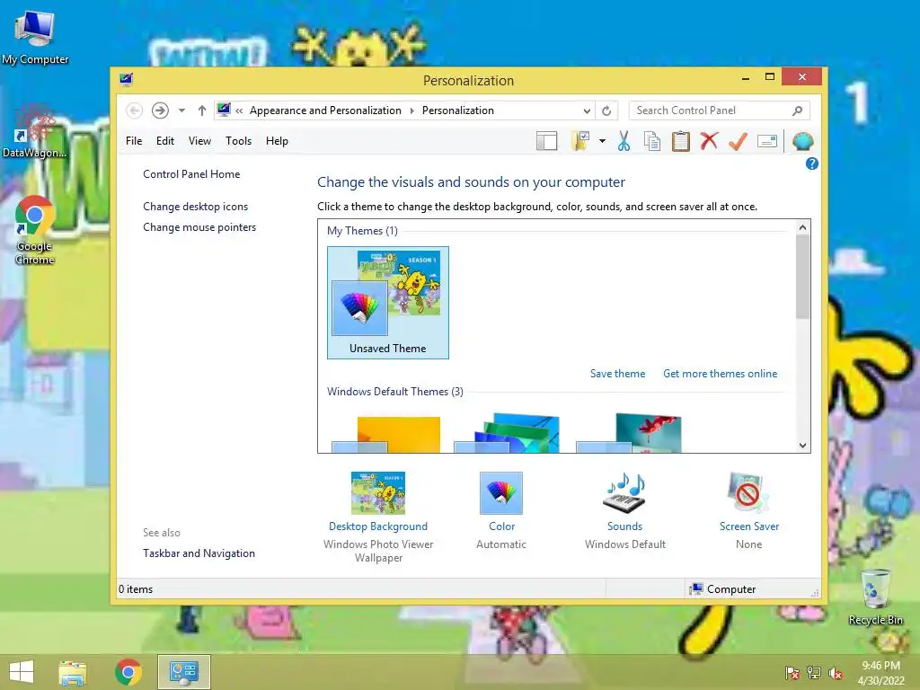Click the Control Panel taskbar button
Viewport: 920px width, 690px height.
coord(183,672)
